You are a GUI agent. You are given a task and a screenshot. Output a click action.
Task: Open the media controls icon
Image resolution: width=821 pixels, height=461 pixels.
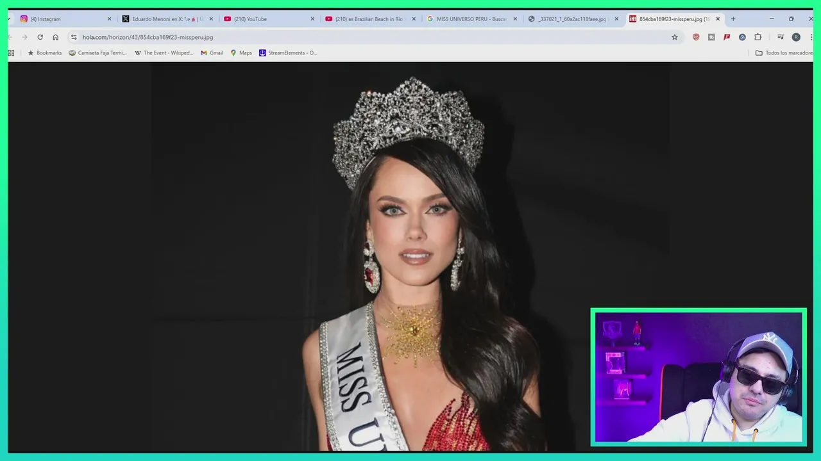781,37
